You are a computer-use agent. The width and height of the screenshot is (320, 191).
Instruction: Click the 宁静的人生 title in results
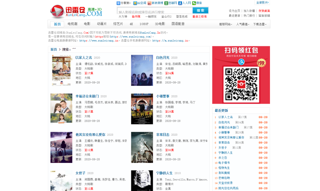[x=164, y=173]
